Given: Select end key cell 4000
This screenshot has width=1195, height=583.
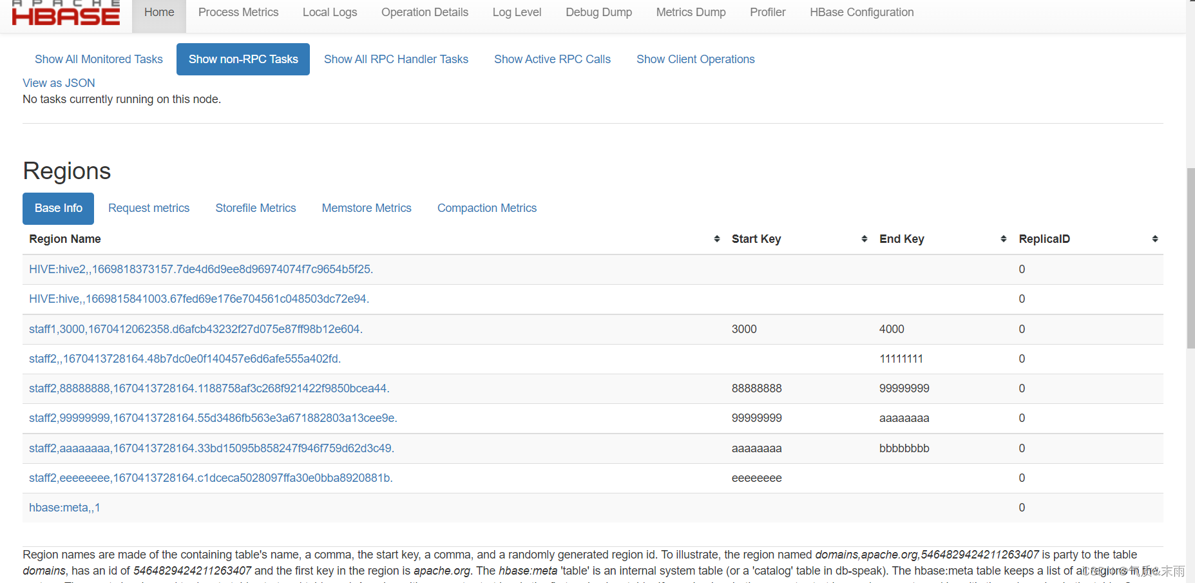Looking at the screenshot, I should 892,329.
